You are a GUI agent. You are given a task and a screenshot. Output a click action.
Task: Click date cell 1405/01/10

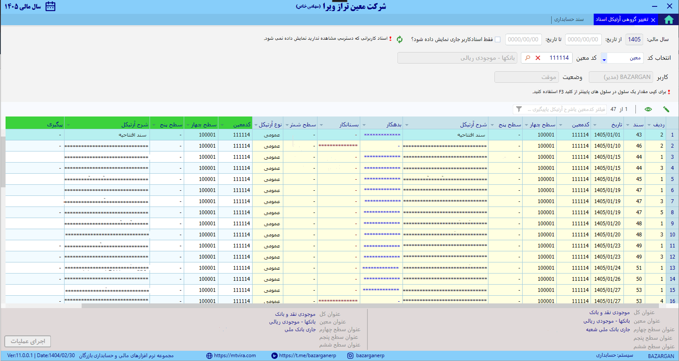[x=607, y=146]
